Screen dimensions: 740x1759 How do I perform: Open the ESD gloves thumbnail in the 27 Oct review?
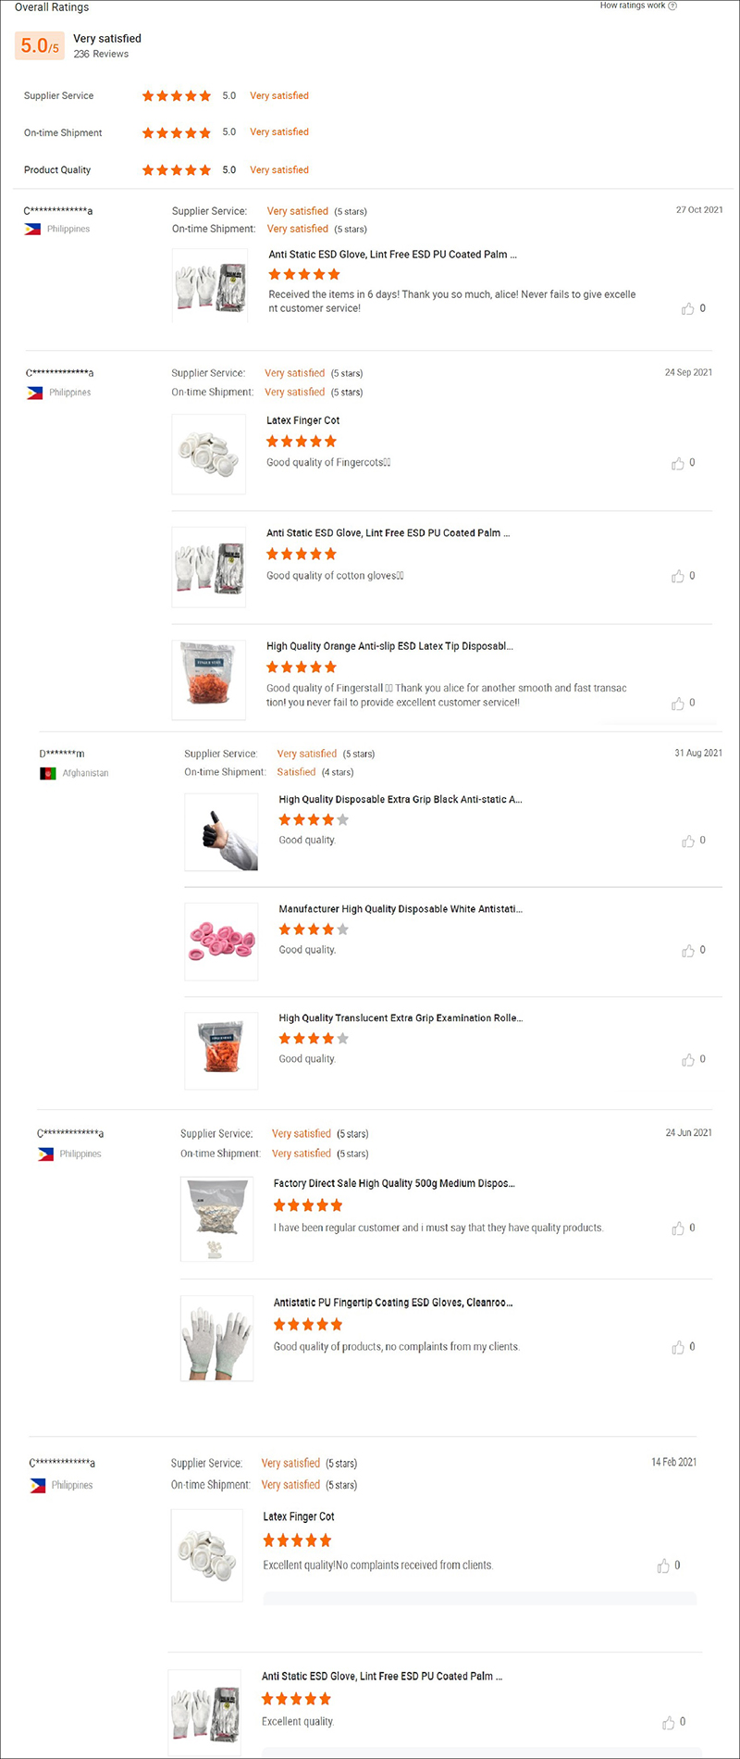[x=209, y=284]
